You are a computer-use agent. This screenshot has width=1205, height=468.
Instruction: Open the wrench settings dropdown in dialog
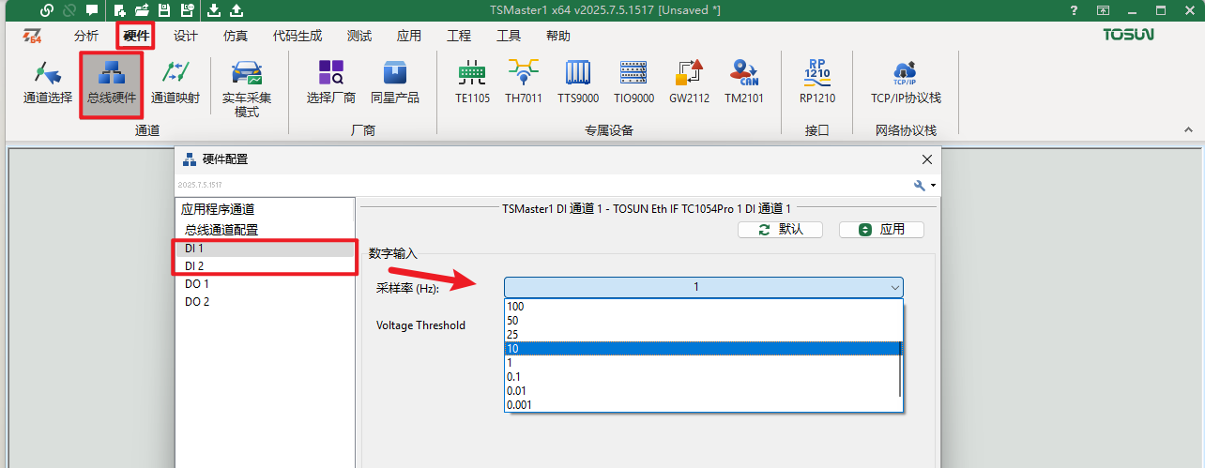tap(924, 185)
